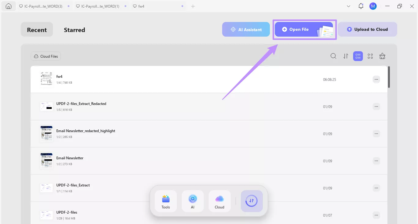Open the Email Newsletter_redacted_highlight file name
The height and width of the screenshot is (224, 418).
86,131
